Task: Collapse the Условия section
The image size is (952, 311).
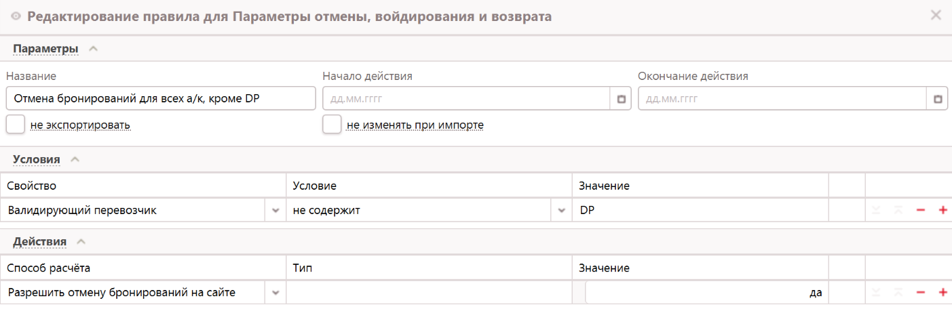Action: (x=75, y=159)
